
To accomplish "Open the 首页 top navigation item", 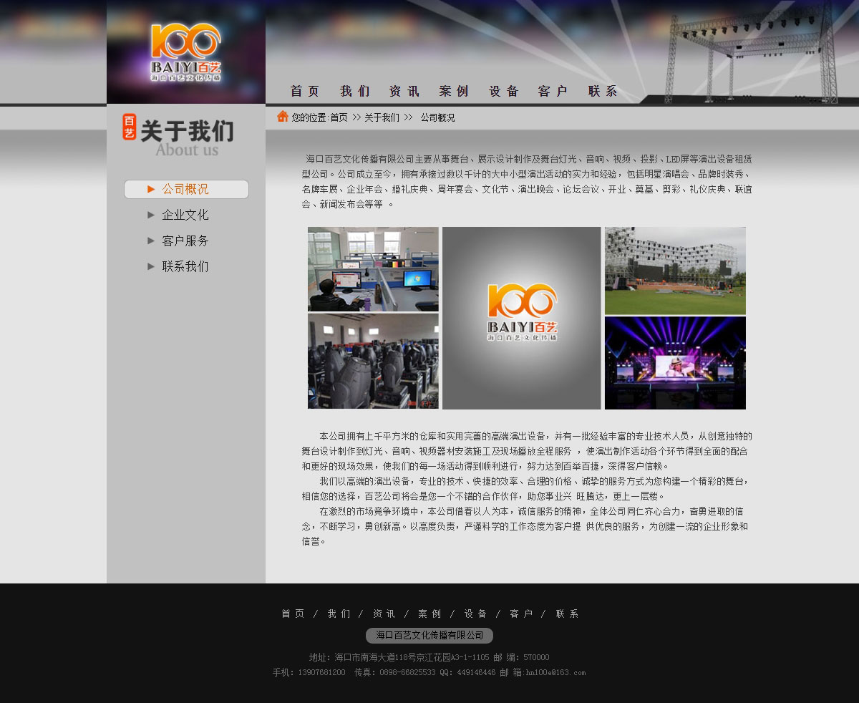I will 305,92.
